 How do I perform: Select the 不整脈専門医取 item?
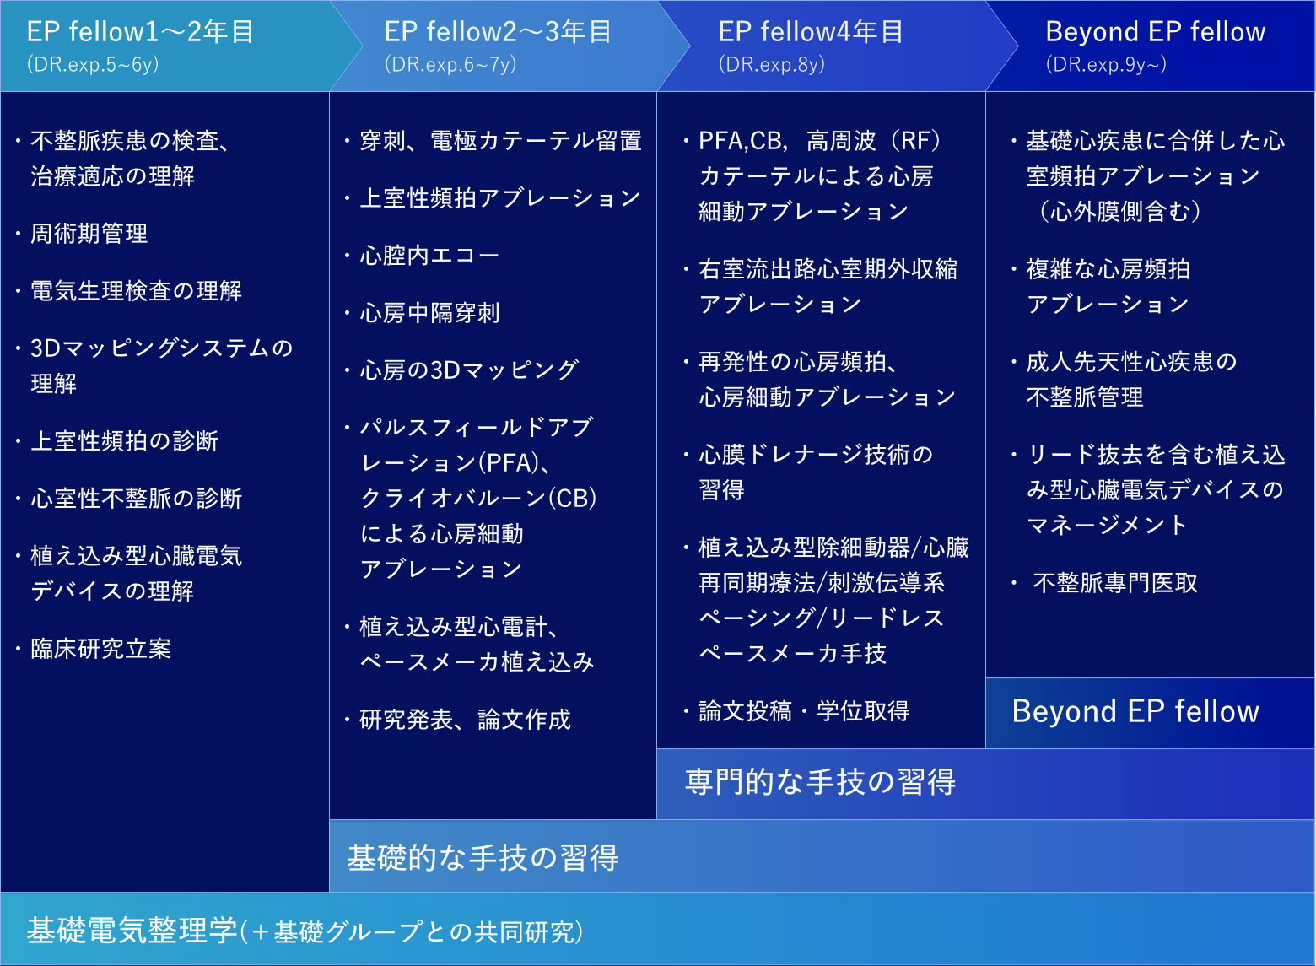pos(1114,583)
